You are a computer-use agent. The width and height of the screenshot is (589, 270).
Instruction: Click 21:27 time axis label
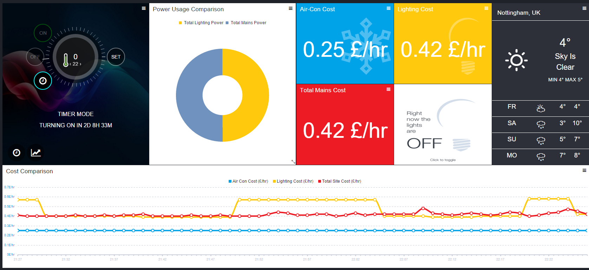18,259
